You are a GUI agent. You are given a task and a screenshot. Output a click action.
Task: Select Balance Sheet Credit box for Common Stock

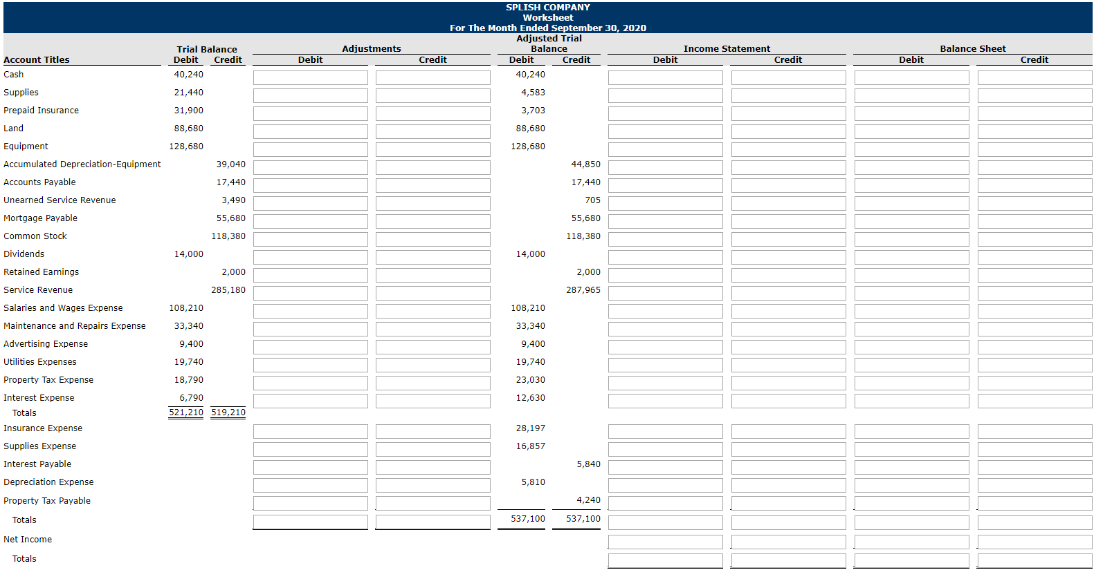click(x=1035, y=239)
